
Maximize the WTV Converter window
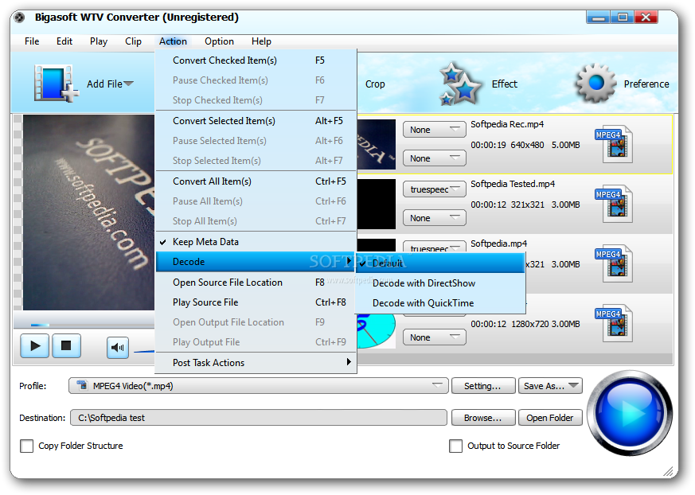pos(623,18)
